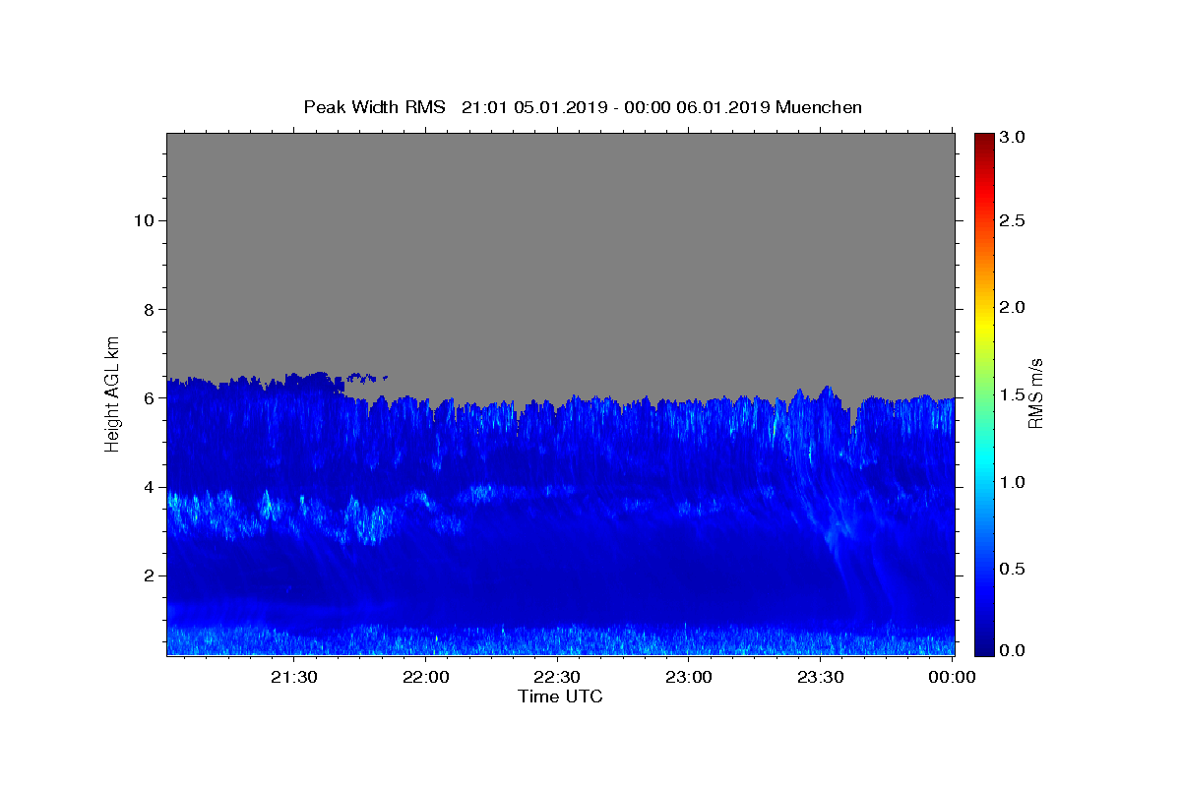This screenshot has height=787, width=1181.
Task: Click the 'Muenchen' station name in title
Action: (819, 107)
